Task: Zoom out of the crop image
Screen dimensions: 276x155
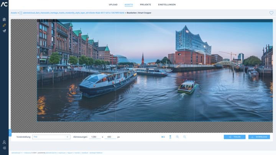Action: tap(184, 137)
